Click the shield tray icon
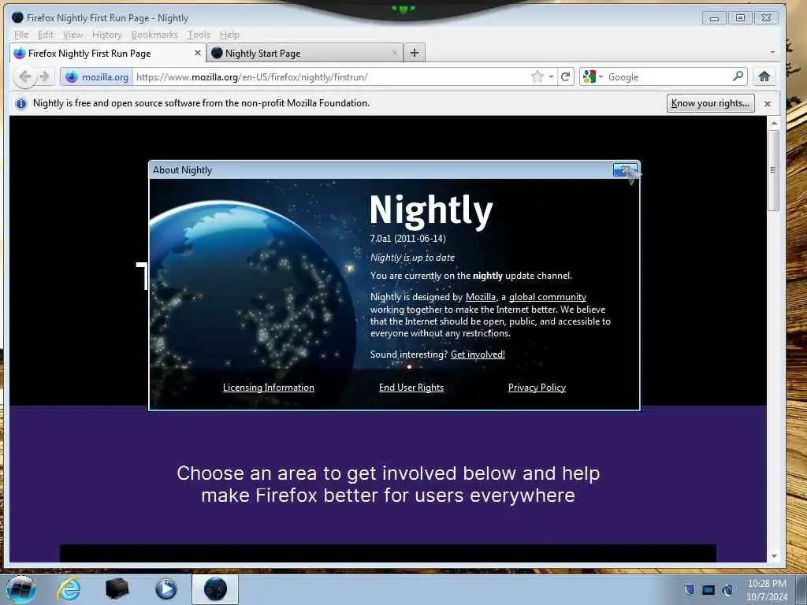The height and width of the screenshot is (605, 807). pos(689,589)
